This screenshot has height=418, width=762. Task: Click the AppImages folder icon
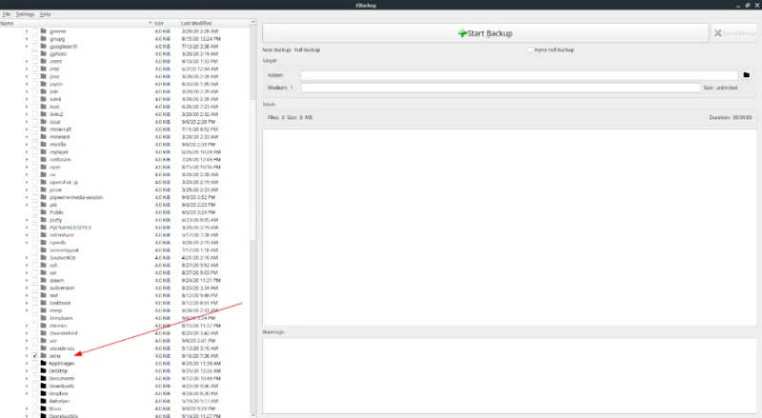43,363
